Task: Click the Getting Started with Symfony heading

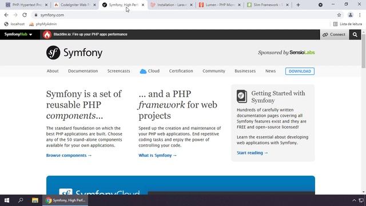Action: [278, 97]
